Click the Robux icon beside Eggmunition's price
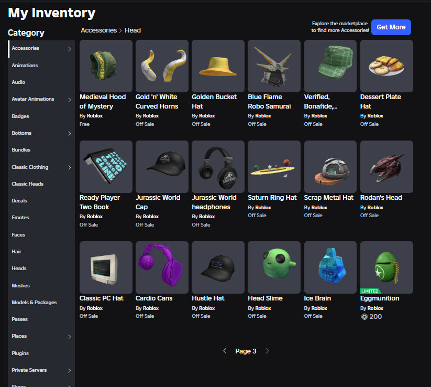 [363, 316]
